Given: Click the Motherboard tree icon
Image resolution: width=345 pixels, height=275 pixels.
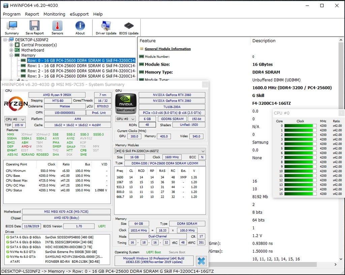Looking at the screenshot, I should pos(17,50).
